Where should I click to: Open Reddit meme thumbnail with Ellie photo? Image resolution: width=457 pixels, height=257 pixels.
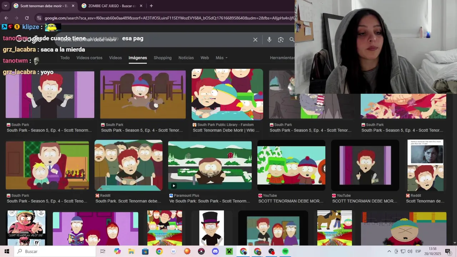tap(426, 165)
